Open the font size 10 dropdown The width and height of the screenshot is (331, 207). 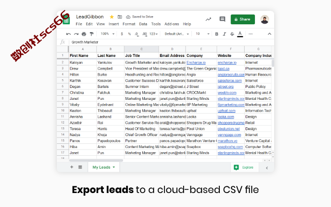click(202, 34)
